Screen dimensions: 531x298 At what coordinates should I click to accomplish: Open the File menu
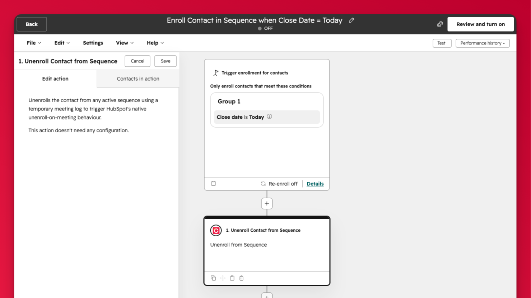point(34,43)
